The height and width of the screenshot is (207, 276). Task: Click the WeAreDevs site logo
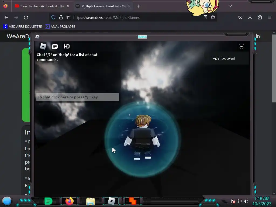pos(18,36)
